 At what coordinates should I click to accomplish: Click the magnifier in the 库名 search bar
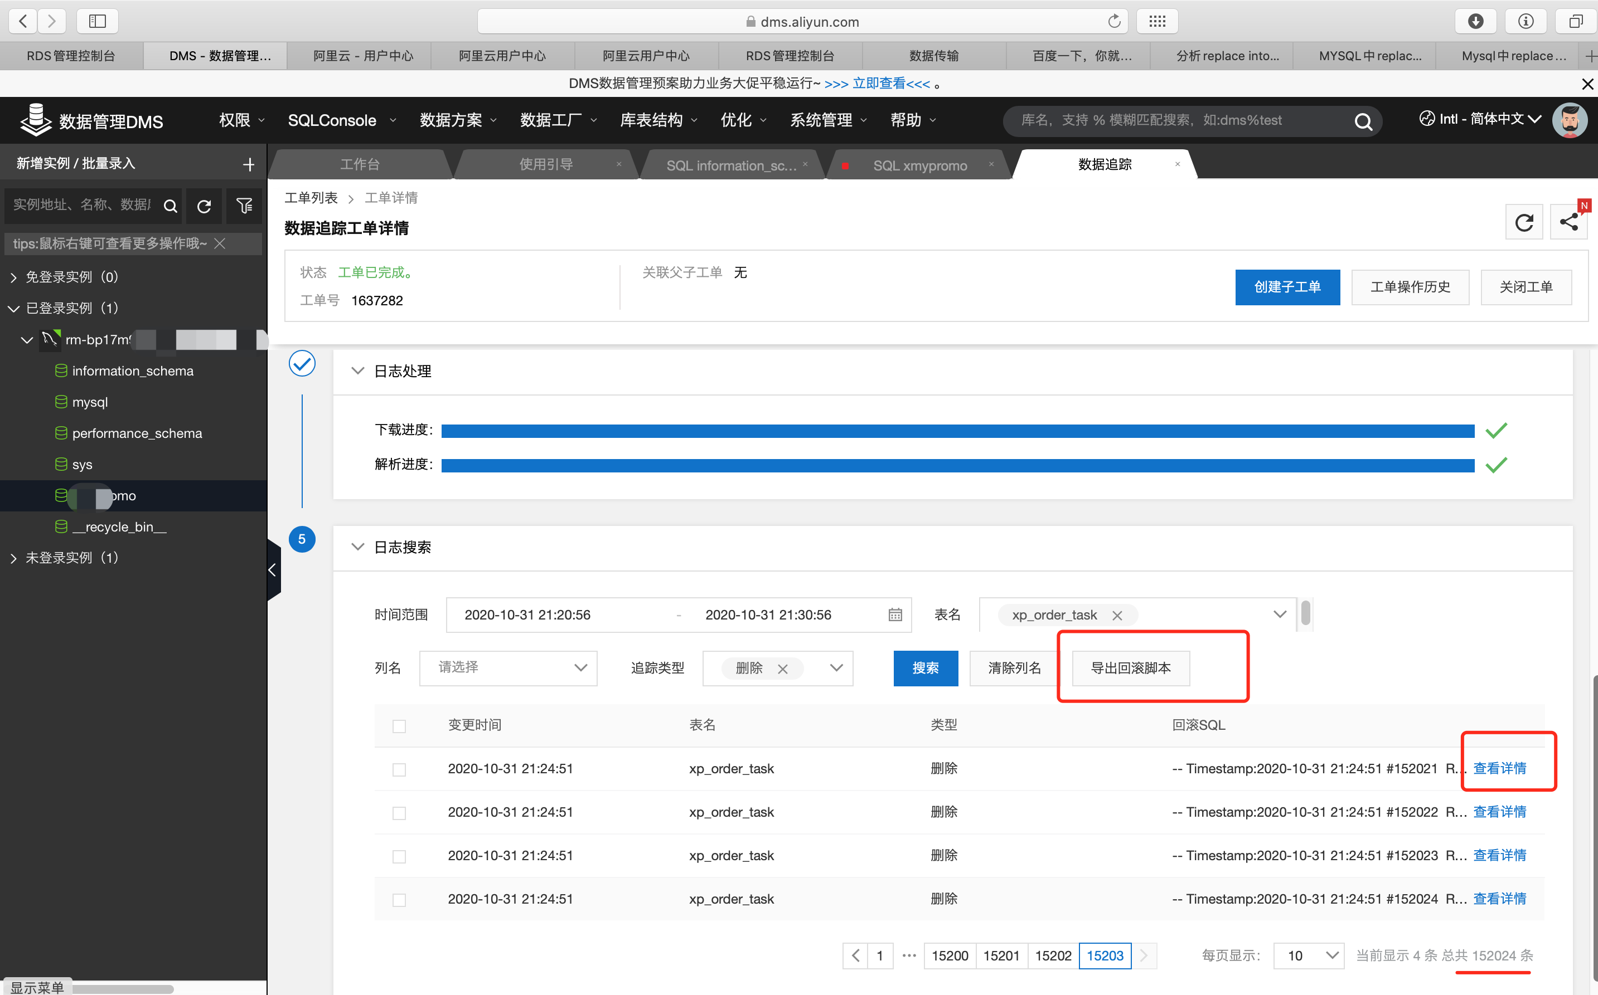(1363, 121)
